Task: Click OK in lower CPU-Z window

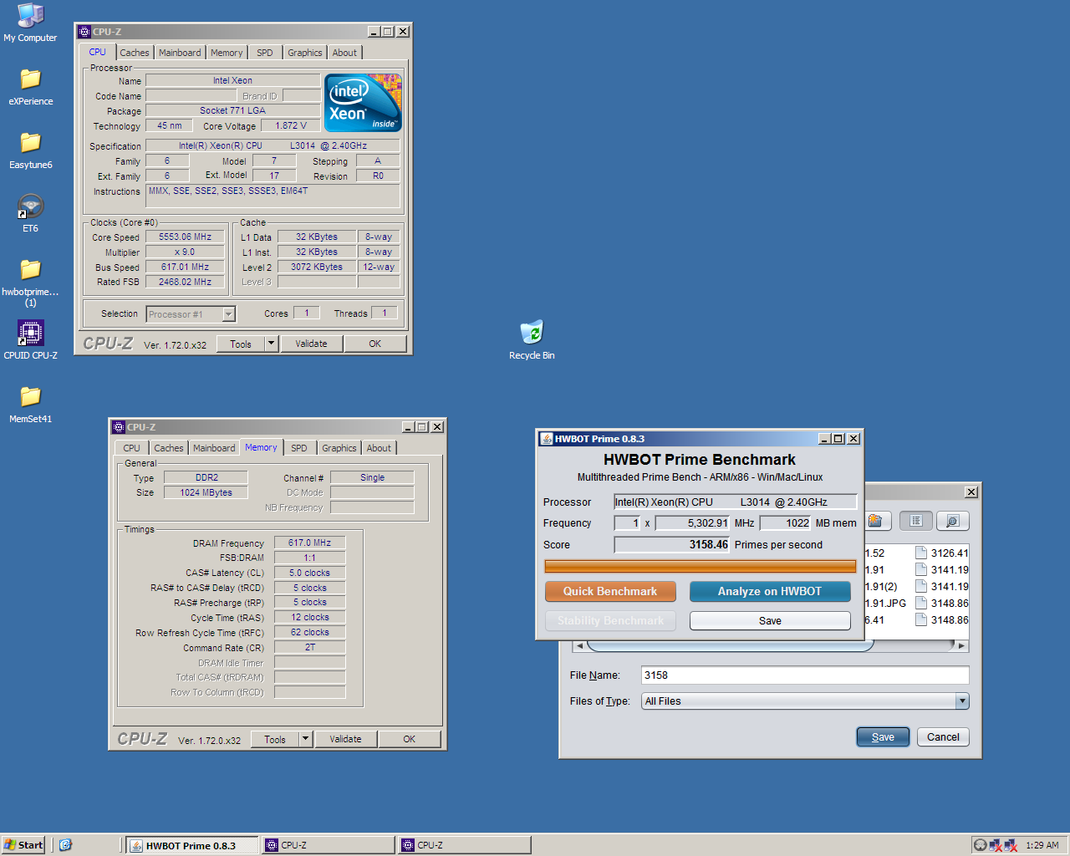Action: tap(409, 739)
